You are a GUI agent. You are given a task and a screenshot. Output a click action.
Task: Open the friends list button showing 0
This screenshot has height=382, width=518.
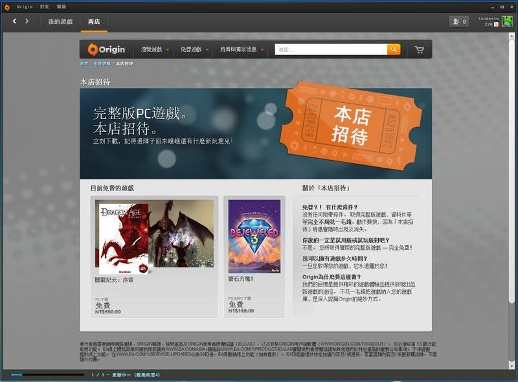459,21
